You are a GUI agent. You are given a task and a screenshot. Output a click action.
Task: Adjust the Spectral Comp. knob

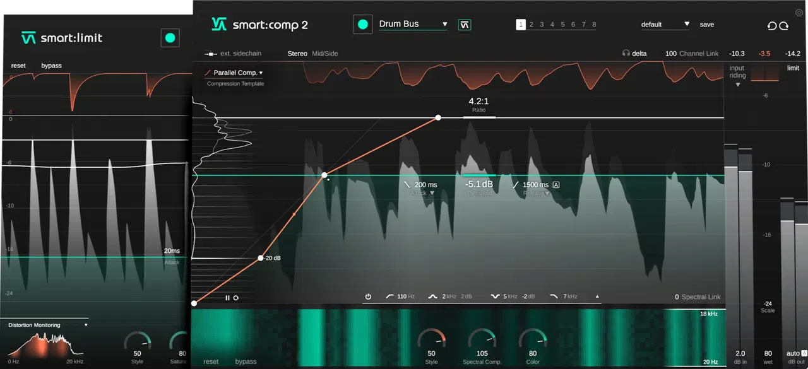click(482, 339)
